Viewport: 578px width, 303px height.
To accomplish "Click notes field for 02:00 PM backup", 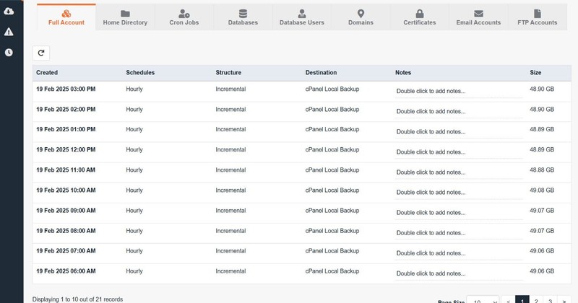I will coord(459,111).
